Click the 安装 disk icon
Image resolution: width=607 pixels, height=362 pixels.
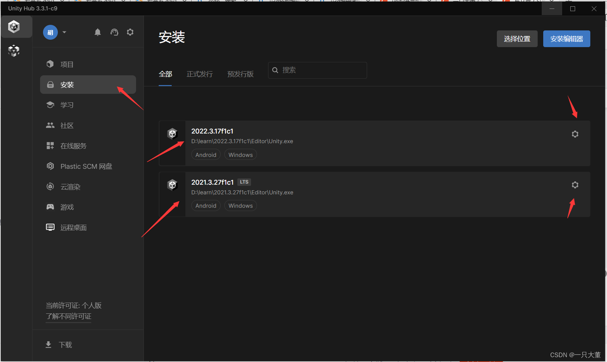click(x=50, y=85)
